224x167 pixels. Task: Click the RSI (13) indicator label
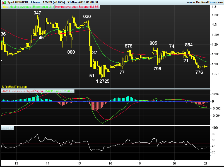pyautogui.click(x=7, y=128)
